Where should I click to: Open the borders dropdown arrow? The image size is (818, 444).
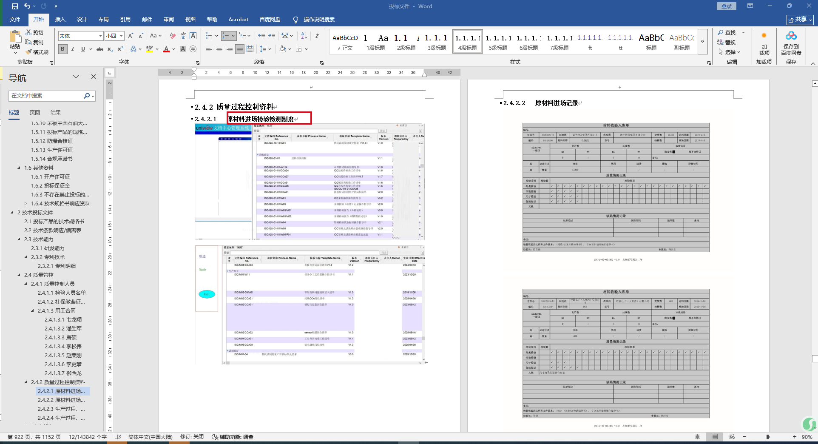point(306,49)
